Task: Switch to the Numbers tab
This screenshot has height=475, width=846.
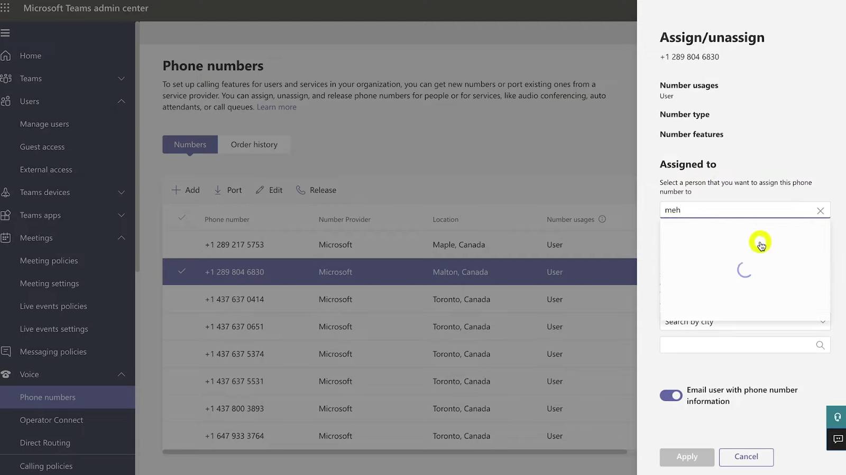Action: [190, 145]
